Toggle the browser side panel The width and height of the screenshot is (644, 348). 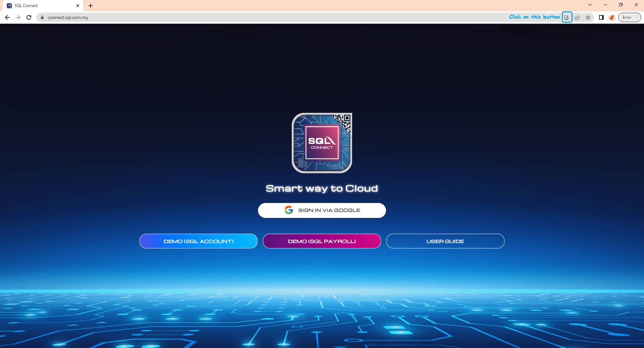point(601,17)
